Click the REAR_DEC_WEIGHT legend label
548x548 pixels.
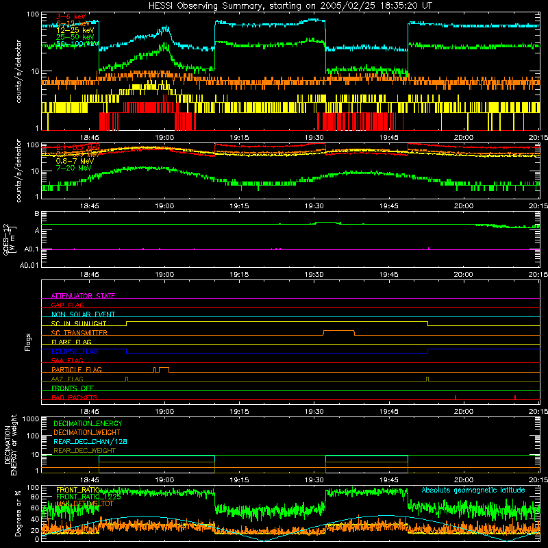84,451
